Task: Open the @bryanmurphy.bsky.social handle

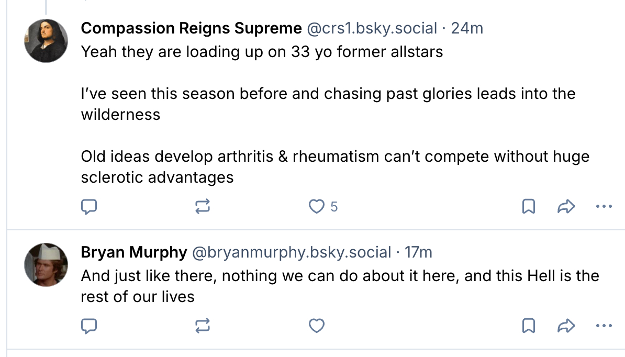Action: 292,252
